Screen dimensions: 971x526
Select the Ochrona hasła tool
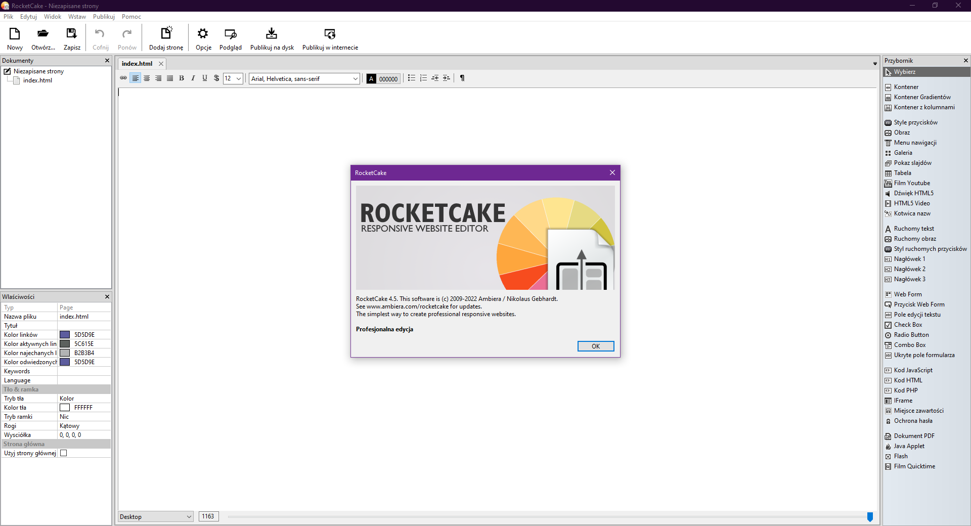pos(913,421)
